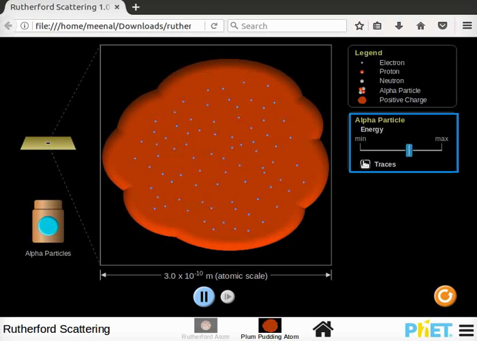Click the step forward button
Viewport: 477px width, 341px height.
[228, 297]
